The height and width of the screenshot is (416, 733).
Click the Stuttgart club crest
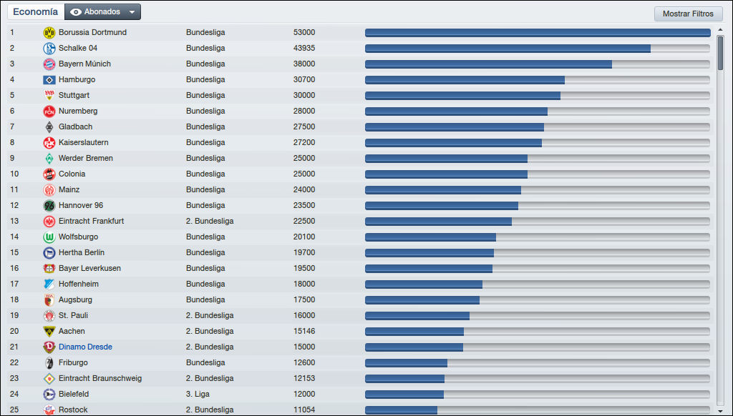click(49, 95)
